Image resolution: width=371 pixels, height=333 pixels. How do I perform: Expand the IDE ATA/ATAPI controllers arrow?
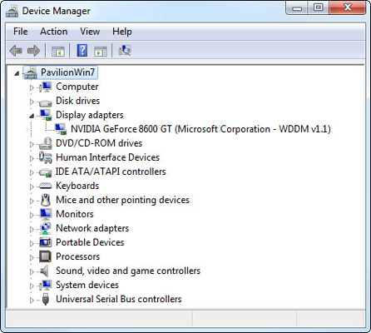pos(32,172)
